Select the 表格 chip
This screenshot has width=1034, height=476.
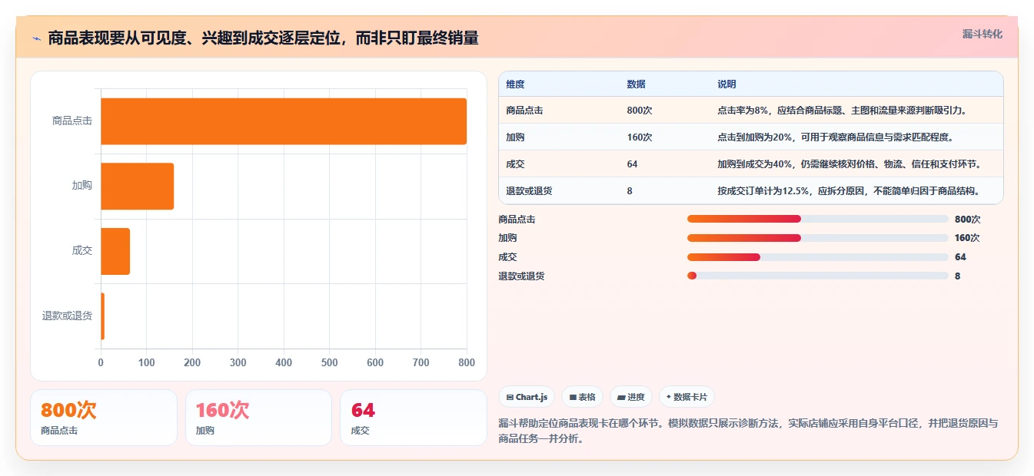[582, 397]
